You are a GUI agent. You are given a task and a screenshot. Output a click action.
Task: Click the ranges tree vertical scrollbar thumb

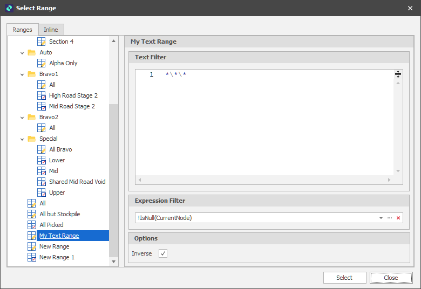113,180
